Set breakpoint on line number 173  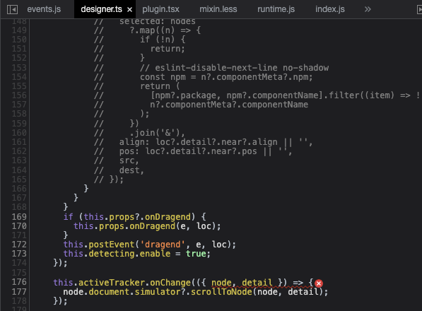tap(19, 254)
